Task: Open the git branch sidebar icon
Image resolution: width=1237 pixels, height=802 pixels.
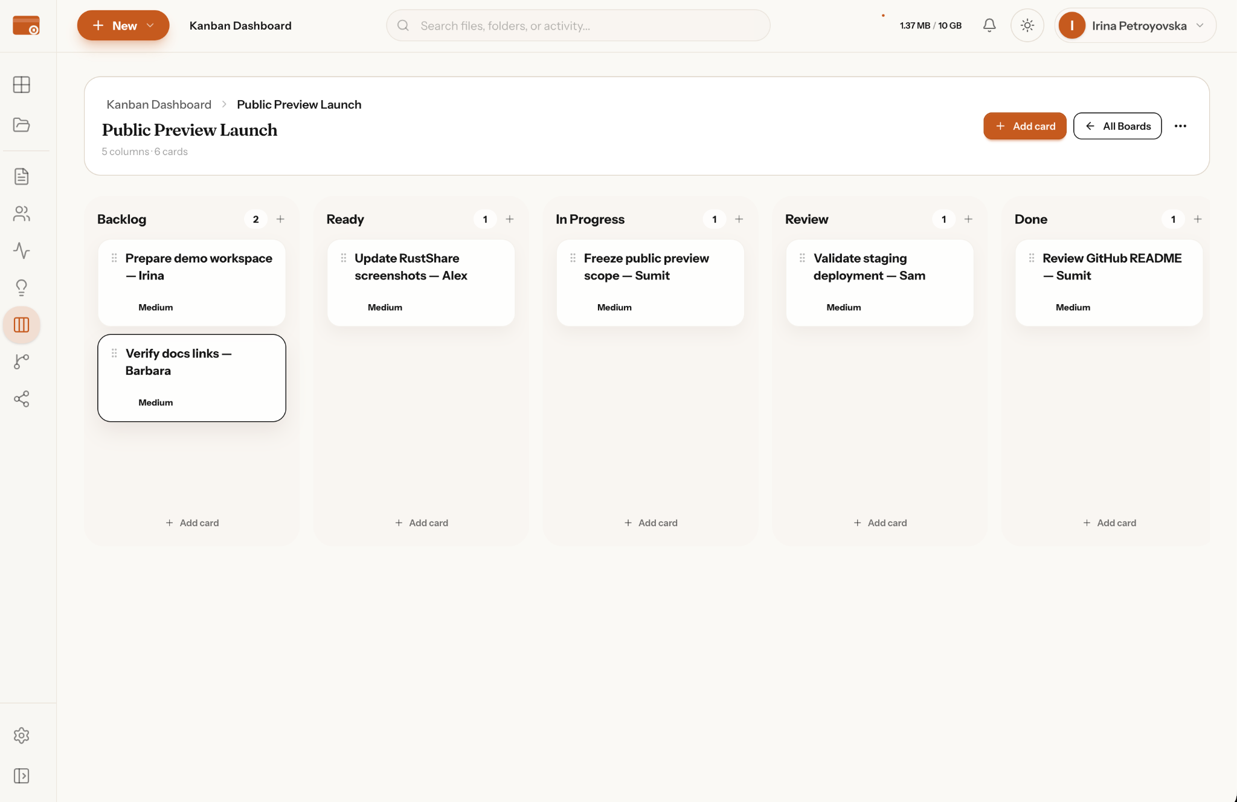Action: [22, 361]
